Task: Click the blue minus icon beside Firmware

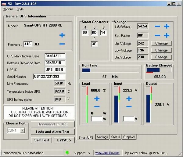Action: click(62, 44)
